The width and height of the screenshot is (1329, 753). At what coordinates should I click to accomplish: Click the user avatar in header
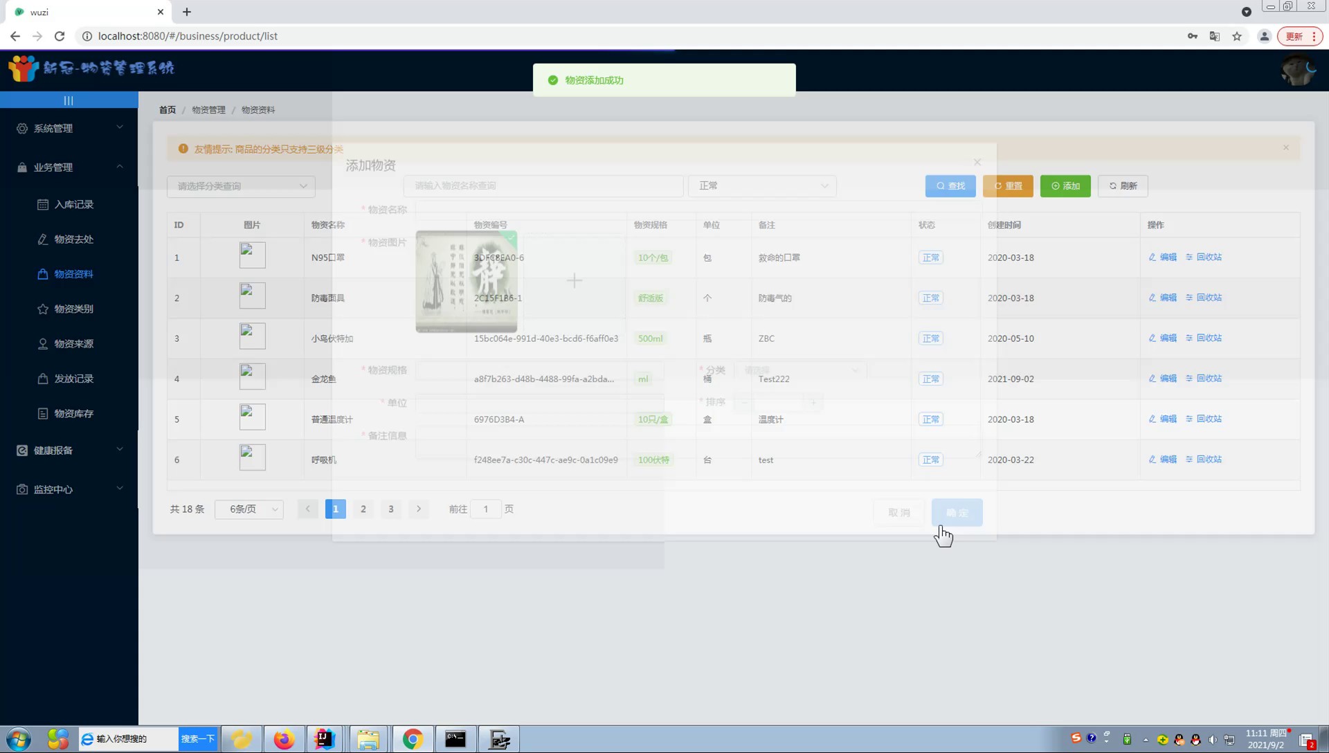[1298, 71]
